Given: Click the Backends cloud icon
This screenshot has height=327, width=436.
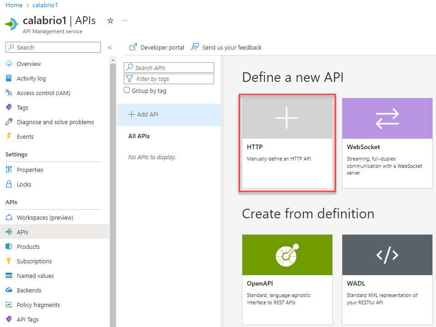Looking at the screenshot, I should click(x=9, y=290).
